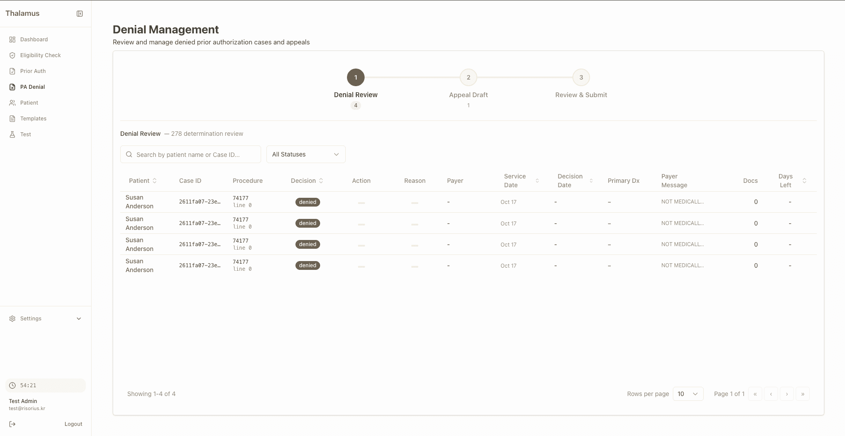Open the rows per page dropdown
845x436 pixels.
(688, 394)
